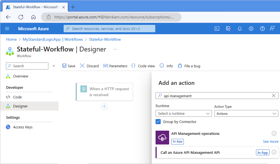Click the See more link

pyautogui.click(x=271, y=141)
